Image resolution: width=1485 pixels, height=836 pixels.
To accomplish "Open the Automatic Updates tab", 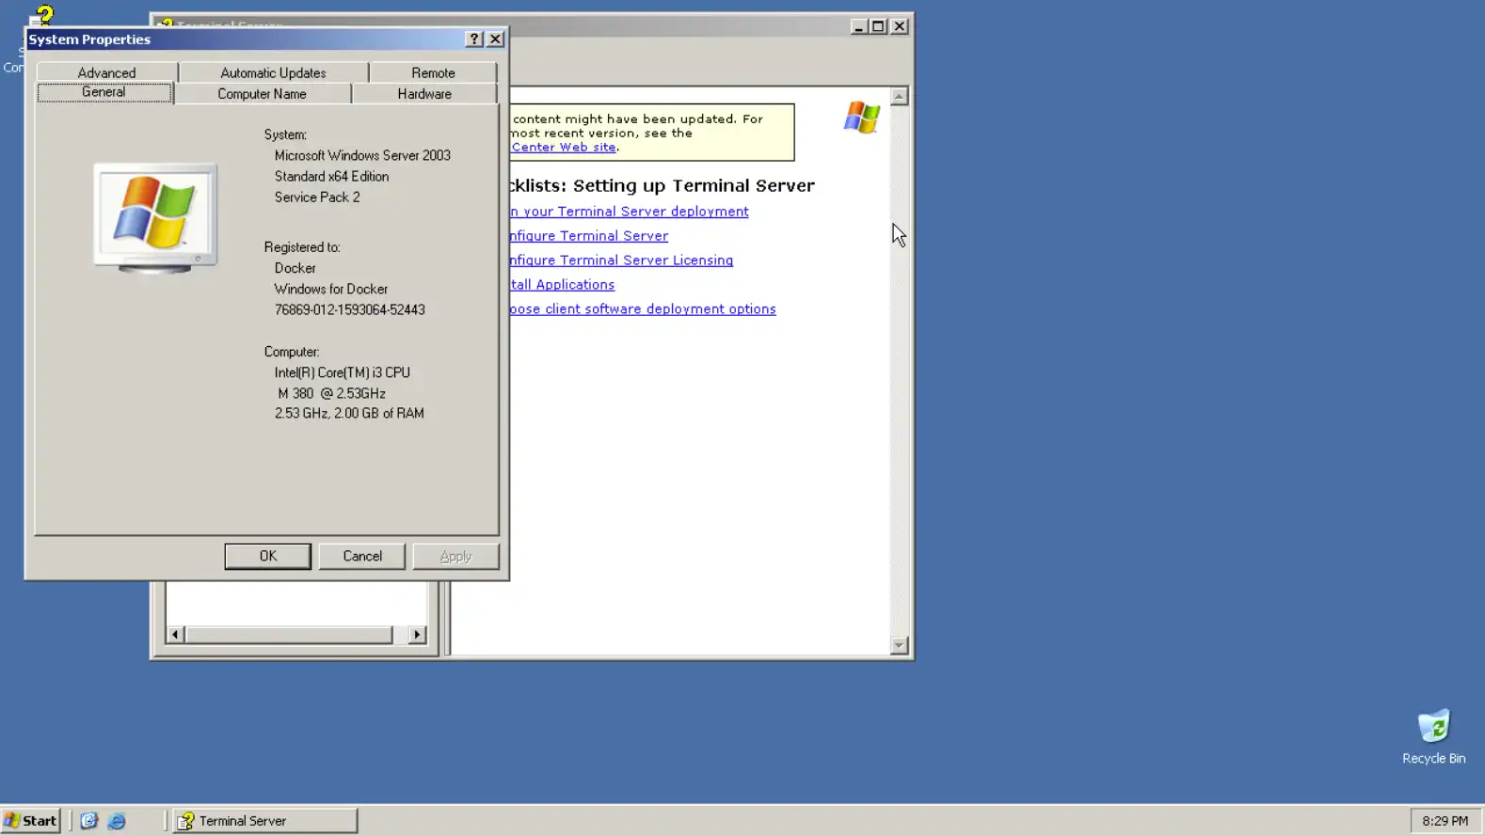I will [273, 72].
